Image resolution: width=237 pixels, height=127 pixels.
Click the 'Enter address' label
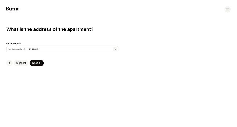[14, 44]
